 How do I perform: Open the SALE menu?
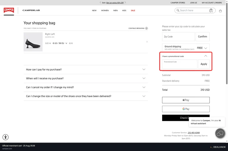click(133, 10)
